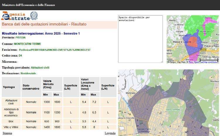
Task: Select rental max value 7,2
Action: pos(94,102)
